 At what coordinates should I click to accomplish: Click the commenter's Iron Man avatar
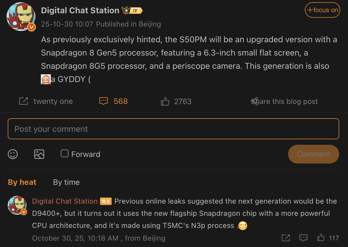pyautogui.click(x=17, y=206)
